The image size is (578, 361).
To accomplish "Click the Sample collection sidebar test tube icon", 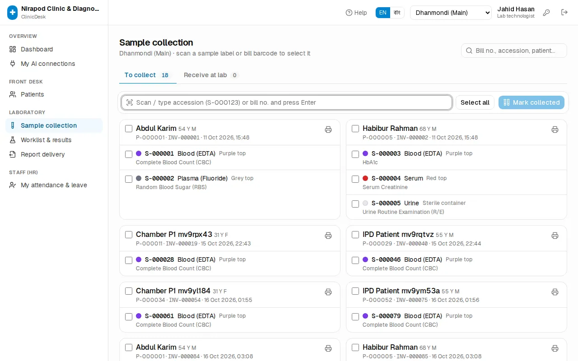I will tap(13, 125).
